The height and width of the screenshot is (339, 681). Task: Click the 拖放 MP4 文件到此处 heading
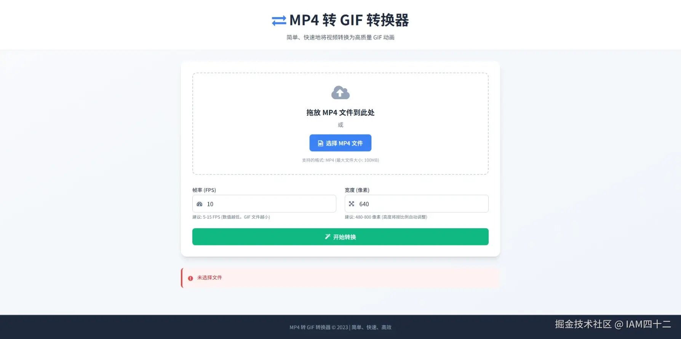coord(340,112)
